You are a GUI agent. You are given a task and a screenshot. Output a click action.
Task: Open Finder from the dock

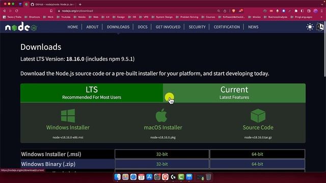(118, 177)
